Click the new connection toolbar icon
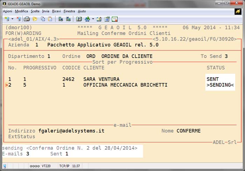The image size is (245, 171). (x=6, y=19)
